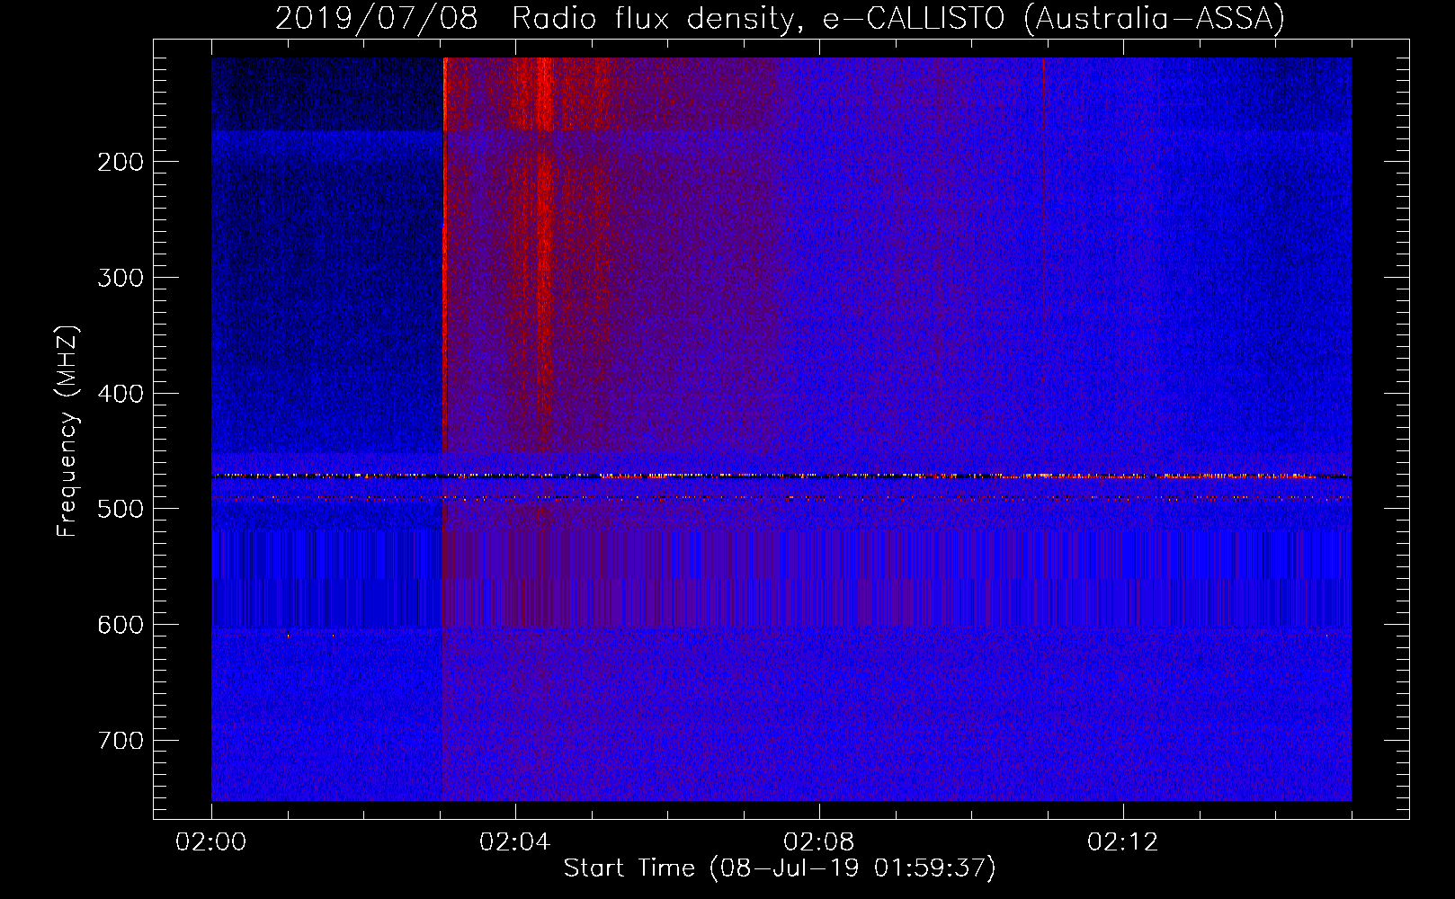Click the 02:00 time tick label
1455x899 pixels.
pyautogui.click(x=210, y=842)
